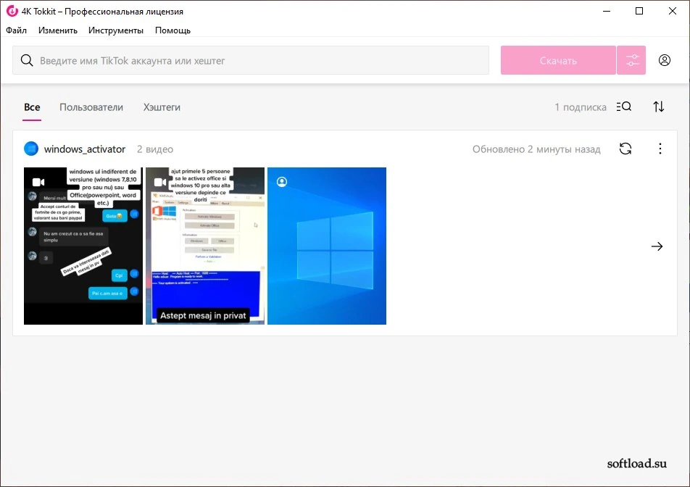The image size is (690, 487).
Task: Open the three-dot menu for windows_activator
Action: pos(660,149)
